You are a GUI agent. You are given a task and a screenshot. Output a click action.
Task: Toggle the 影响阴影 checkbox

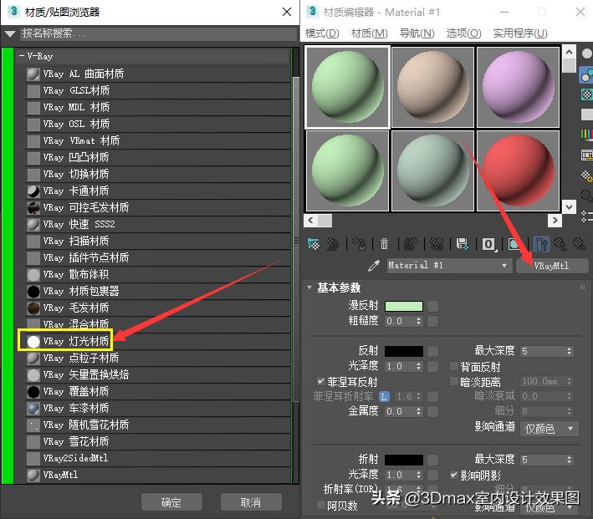[x=454, y=475]
